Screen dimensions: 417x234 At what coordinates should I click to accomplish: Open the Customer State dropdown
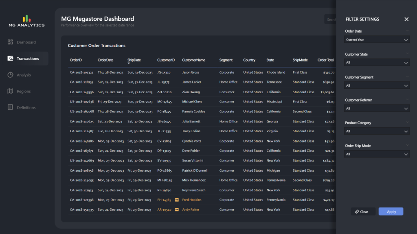click(377, 63)
